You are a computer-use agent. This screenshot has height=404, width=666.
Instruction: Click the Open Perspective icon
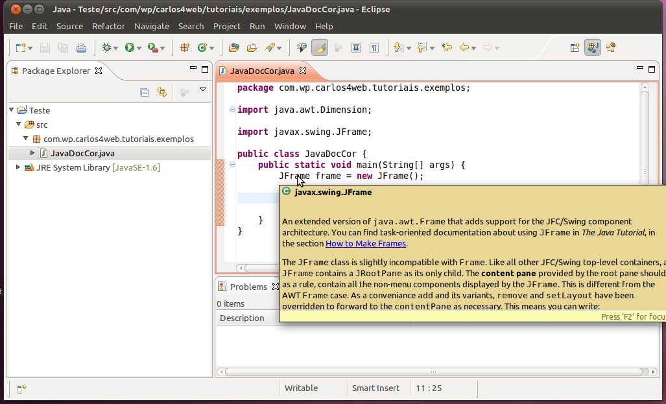575,47
